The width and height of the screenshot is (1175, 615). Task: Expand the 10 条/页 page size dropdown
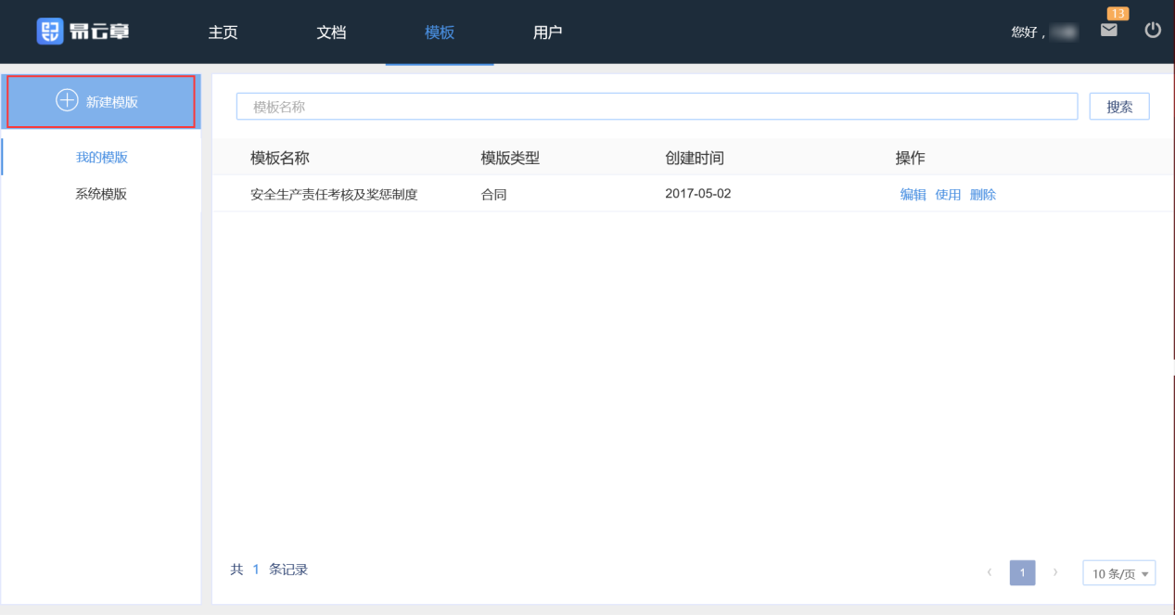point(1118,573)
